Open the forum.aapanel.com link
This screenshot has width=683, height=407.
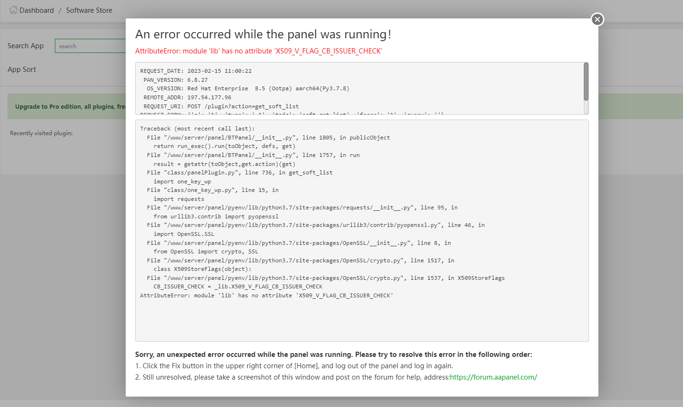[x=493, y=377]
